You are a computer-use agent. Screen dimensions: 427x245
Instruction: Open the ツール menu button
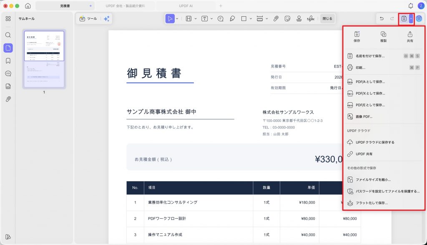click(x=88, y=18)
